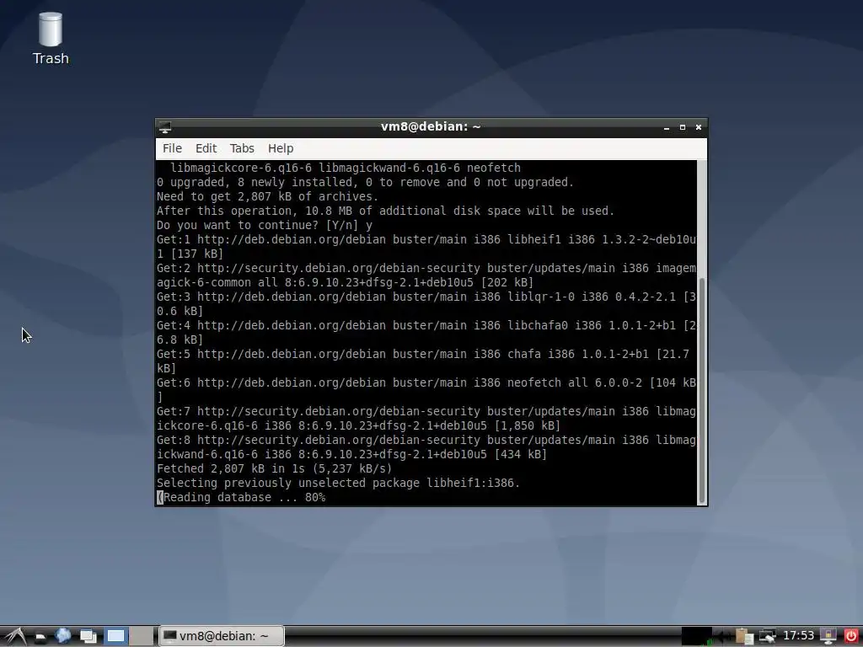Click the 'Reading database ... 80%' line
Image resolution: width=863 pixels, height=647 pixels.
click(241, 497)
